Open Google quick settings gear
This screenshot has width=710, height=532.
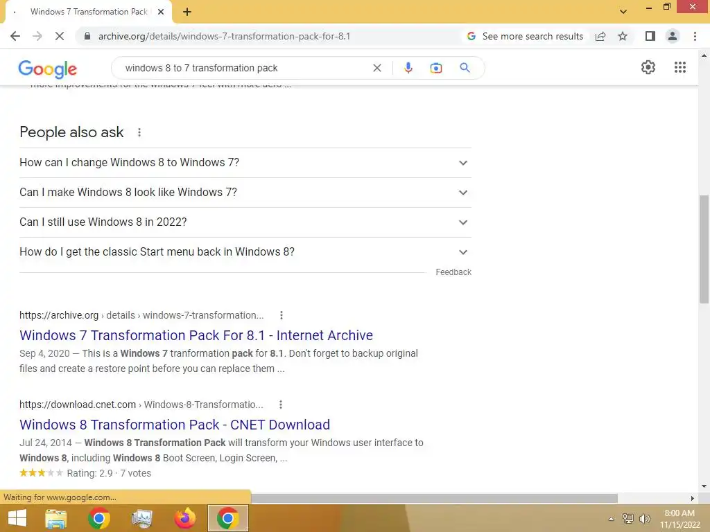point(648,67)
